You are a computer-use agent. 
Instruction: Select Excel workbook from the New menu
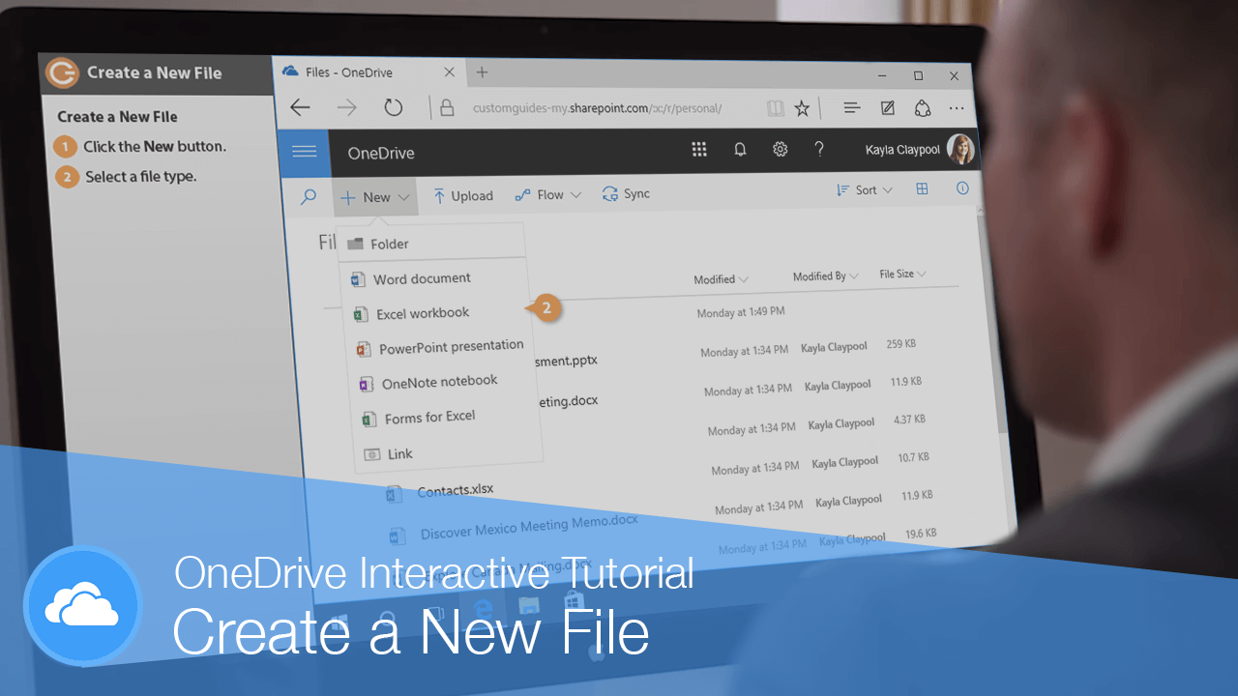(421, 312)
